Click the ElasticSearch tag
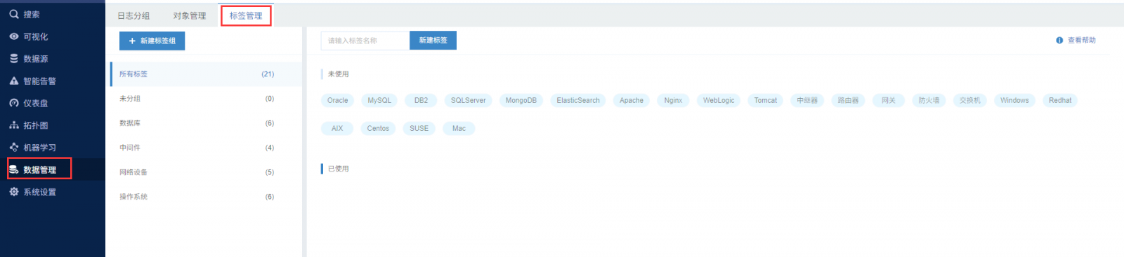Image resolution: width=1124 pixels, height=257 pixels. tap(578, 101)
